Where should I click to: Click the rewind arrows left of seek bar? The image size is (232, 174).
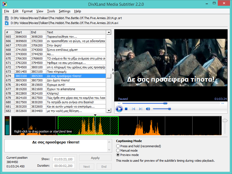pyautogui.click(x=119, y=103)
